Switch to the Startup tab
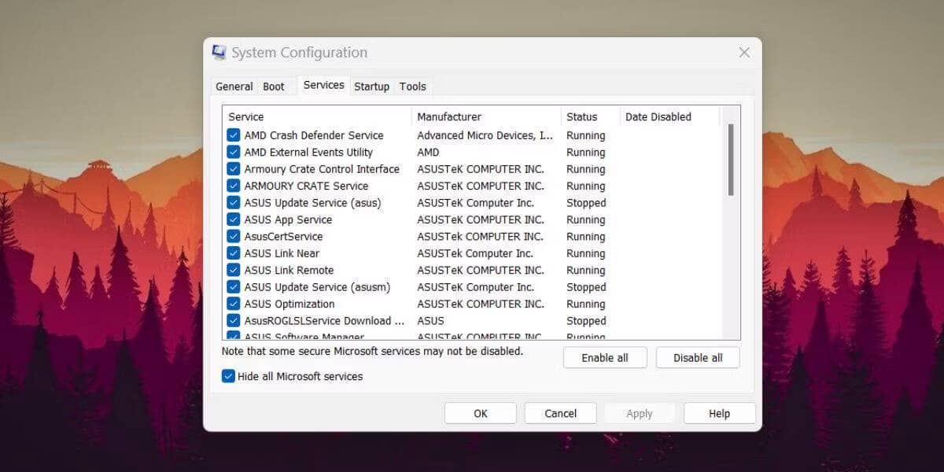 coord(371,87)
